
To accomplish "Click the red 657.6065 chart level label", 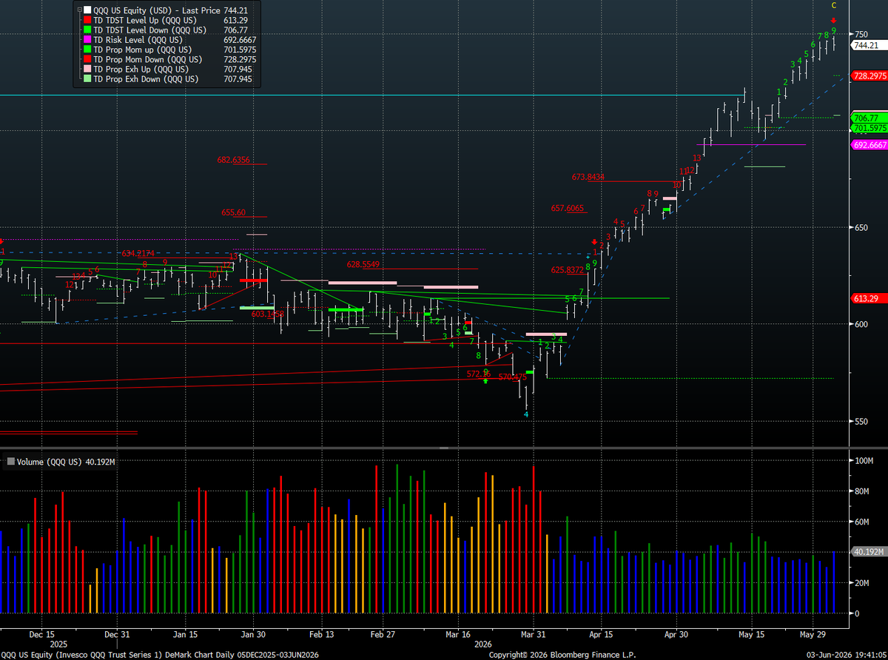I will pos(568,209).
